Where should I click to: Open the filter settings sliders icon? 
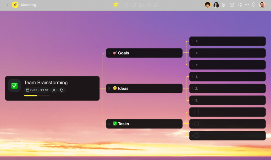(x=240, y=5)
